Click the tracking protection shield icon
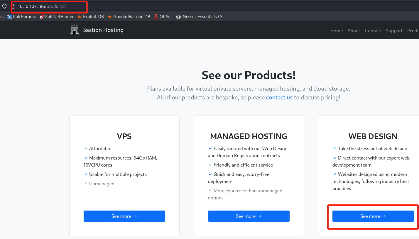This screenshot has height=239, width=419. pyautogui.click(x=4, y=6)
